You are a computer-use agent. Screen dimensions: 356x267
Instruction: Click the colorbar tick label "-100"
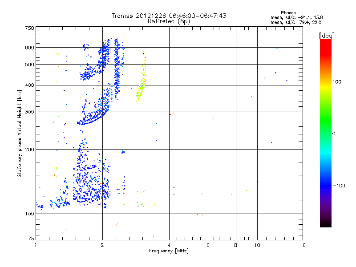(x=339, y=186)
